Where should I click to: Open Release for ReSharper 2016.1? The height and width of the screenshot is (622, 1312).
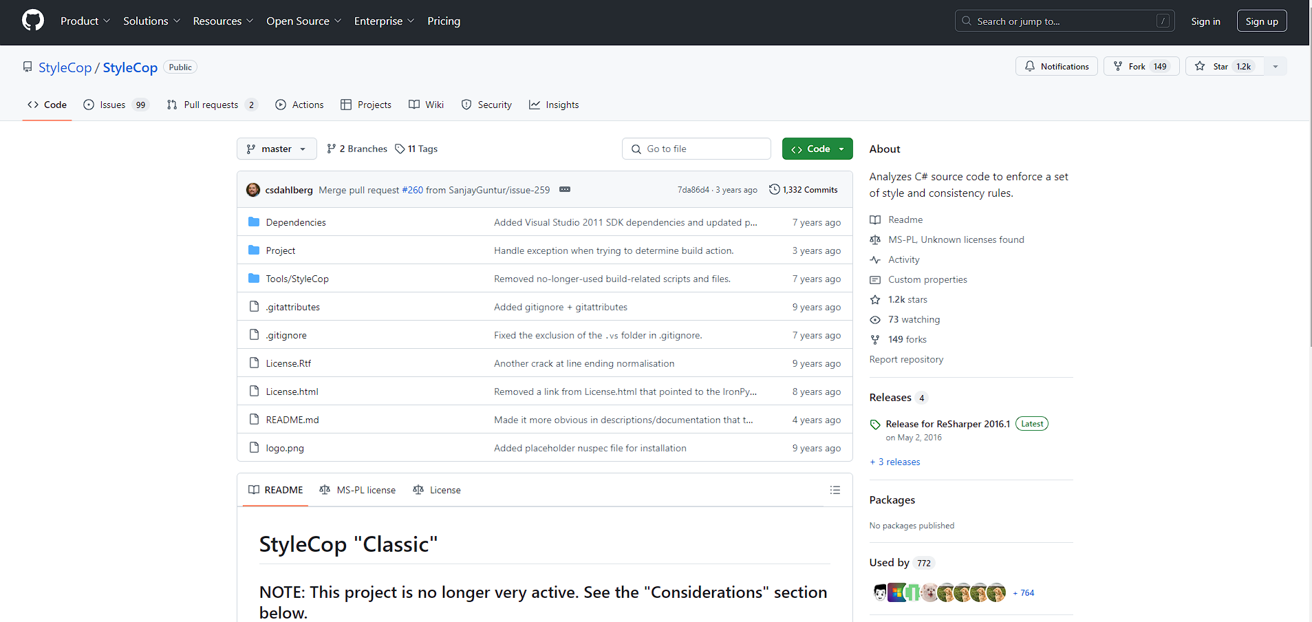click(x=947, y=423)
